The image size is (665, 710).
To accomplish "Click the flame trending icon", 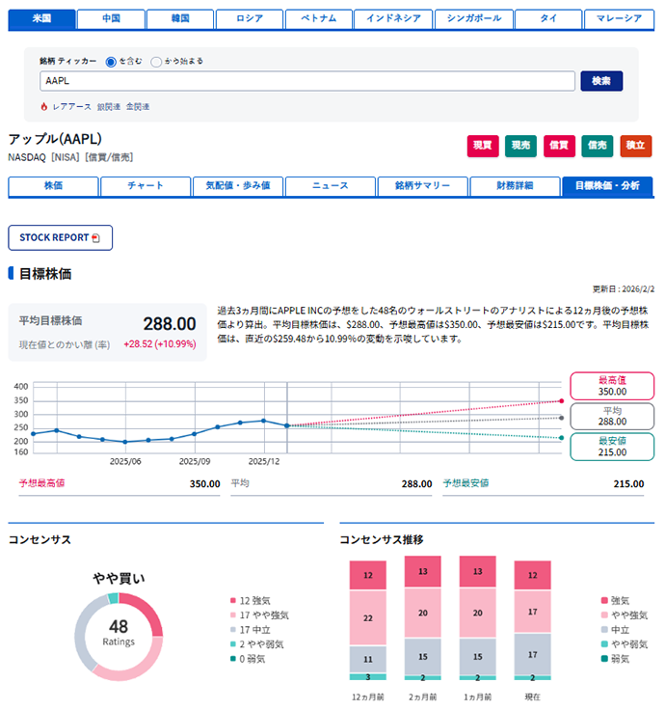I will (44, 106).
